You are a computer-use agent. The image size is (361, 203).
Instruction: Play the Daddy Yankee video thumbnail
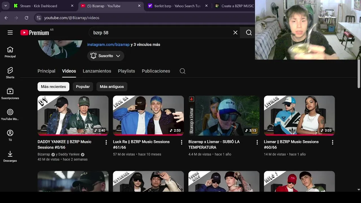click(73, 116)
